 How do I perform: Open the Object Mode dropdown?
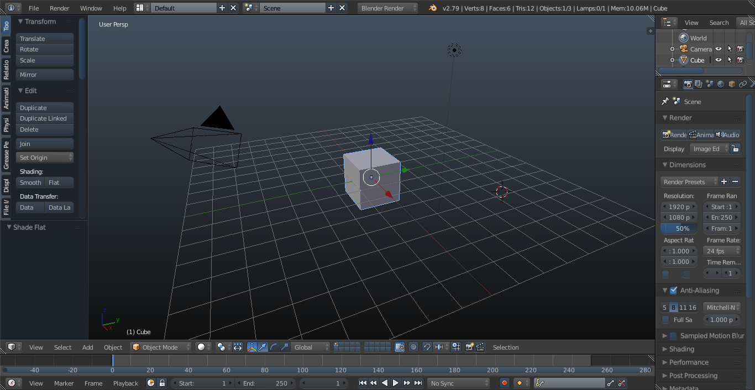pos(161,347)
